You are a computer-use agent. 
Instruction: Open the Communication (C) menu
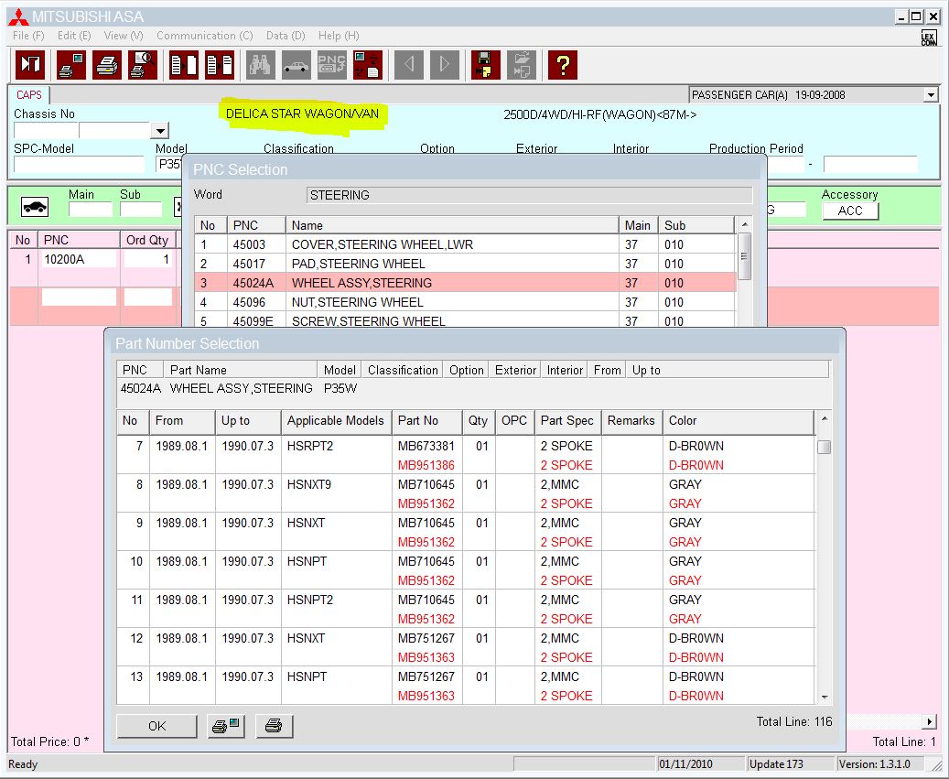click(204, 36)
